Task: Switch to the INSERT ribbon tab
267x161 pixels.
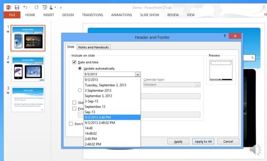Action: [49, 15]
